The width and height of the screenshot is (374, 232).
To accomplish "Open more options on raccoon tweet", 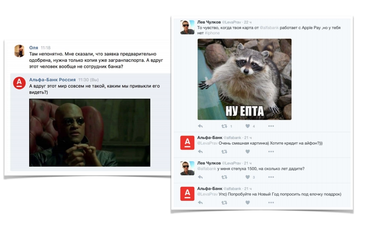I will (271, 126).
